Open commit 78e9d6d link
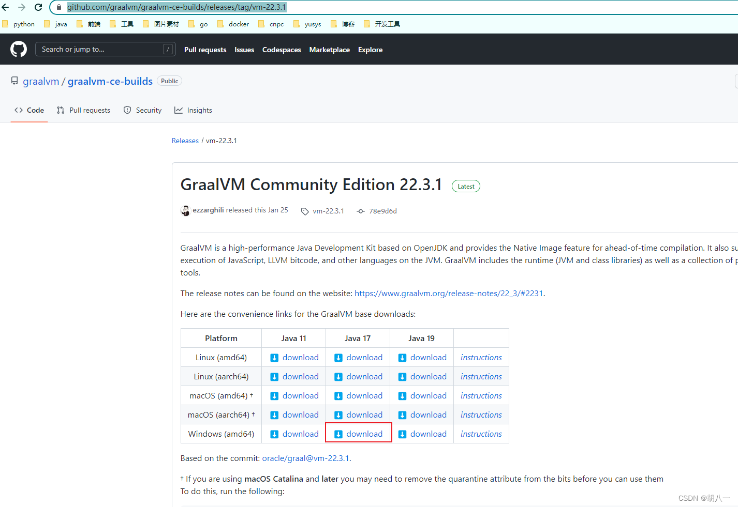 click(383, 211)
